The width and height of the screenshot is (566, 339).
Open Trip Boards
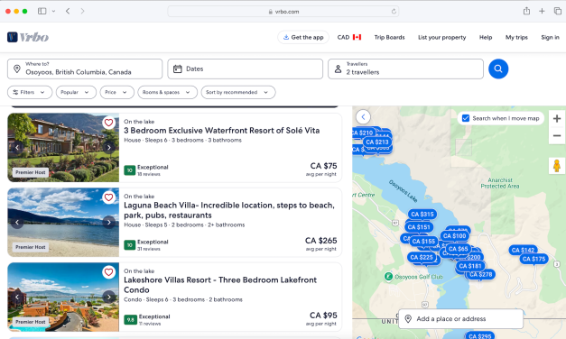[389, 37]
